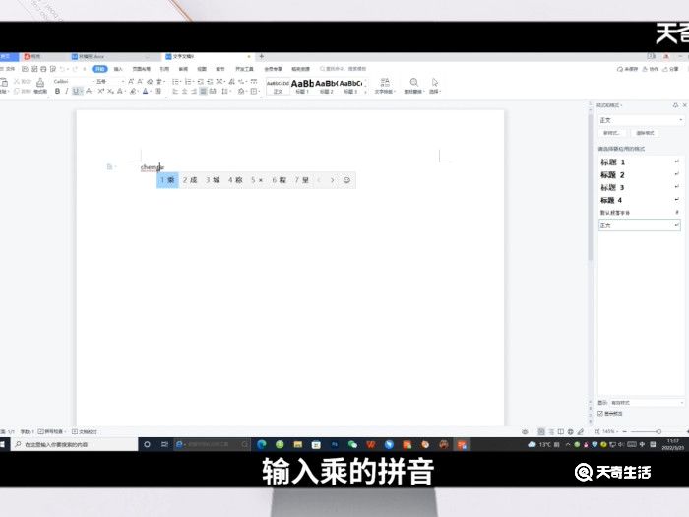Open the Text Layout tool
The width and height of the screenshot is (689, 517).
click(385, 82)
